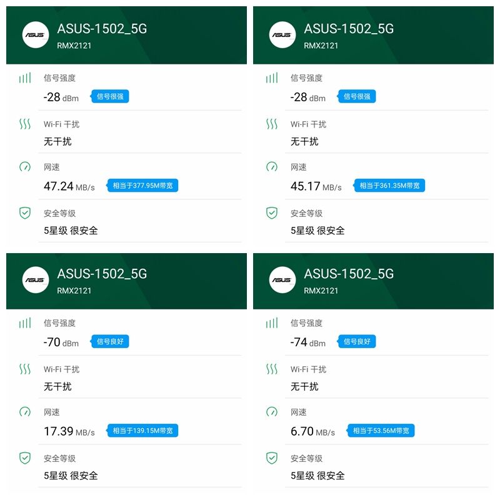Image resolution: width=500 pixels, height=500 pixels.
Task: Tap the speedometer icon next to 45.17 MB/s
Action: click(272, 167)
